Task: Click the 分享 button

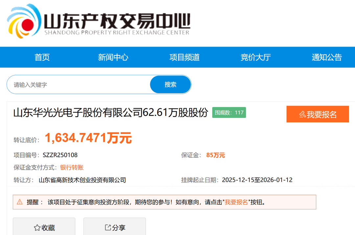Action: (x=115, y=227)
